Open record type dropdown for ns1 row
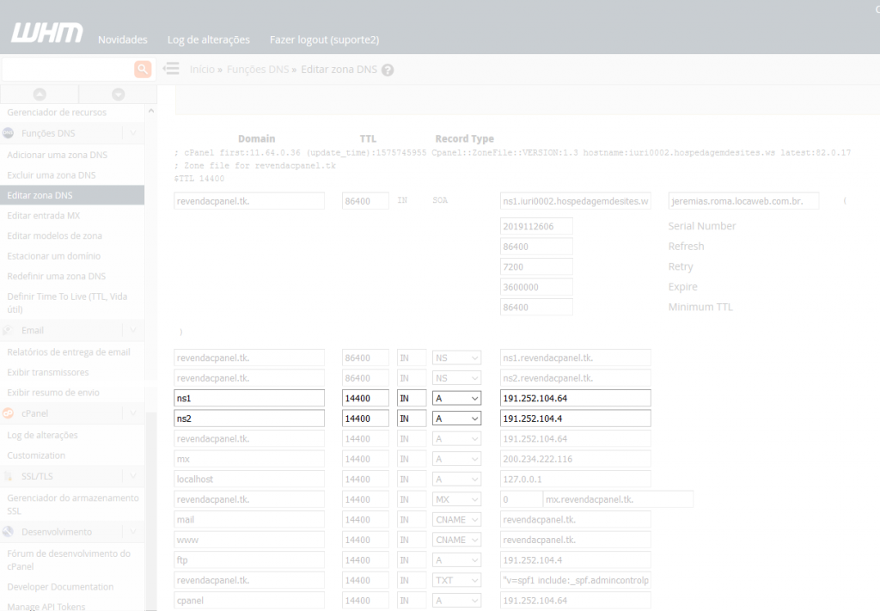Screen dimensions: 880x611 tap(457, 399)
